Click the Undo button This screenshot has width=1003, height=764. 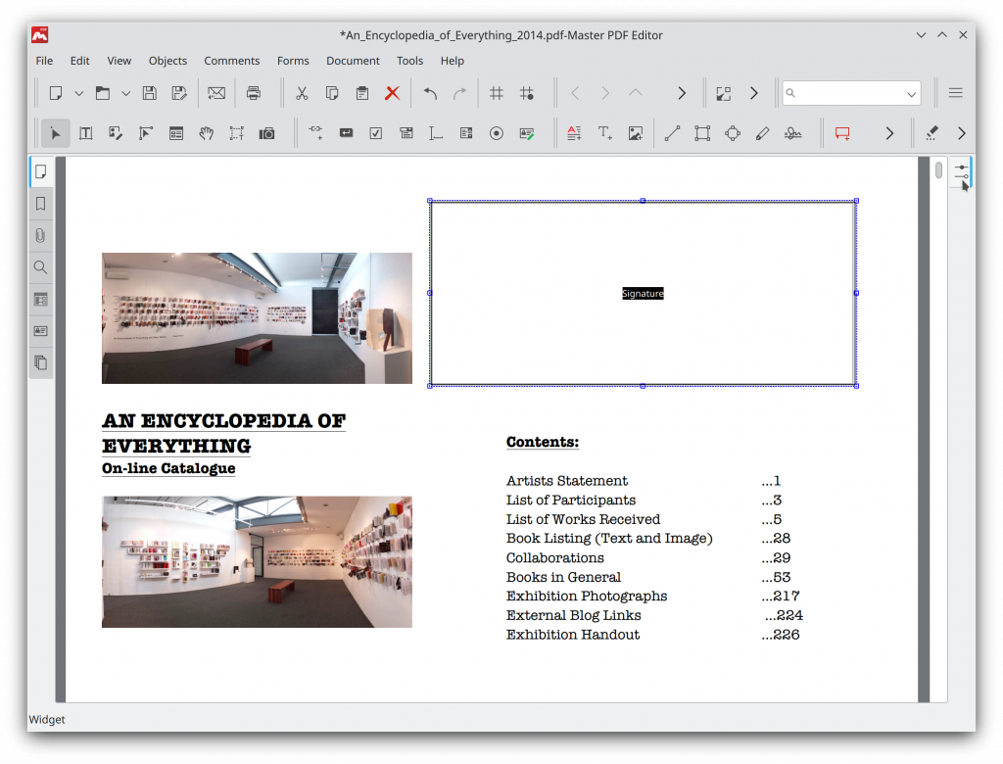[430, 93]
